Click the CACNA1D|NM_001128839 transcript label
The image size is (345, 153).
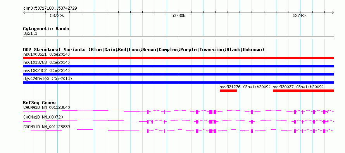(x=47, y=127)
